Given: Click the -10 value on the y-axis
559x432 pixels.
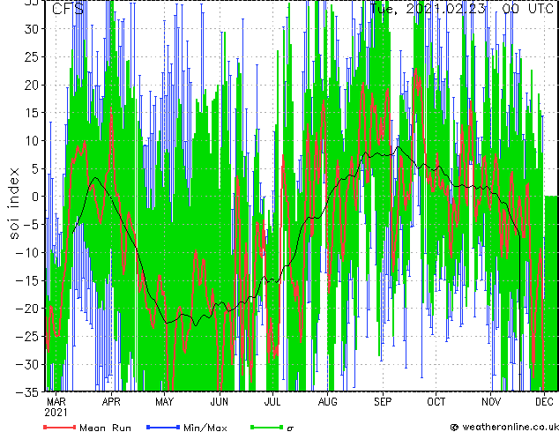Looking at the screenshot, I should tap(27, 253).
